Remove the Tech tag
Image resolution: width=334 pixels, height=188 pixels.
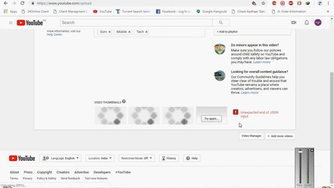146,32
